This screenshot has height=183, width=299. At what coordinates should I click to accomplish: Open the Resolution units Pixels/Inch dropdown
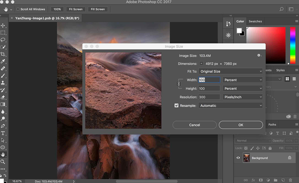[243, 97]
